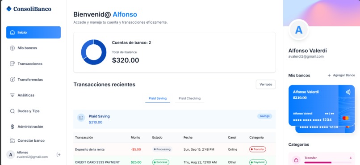
Task: Click the $25.00 amount
Action: click(x=136, y=162)
